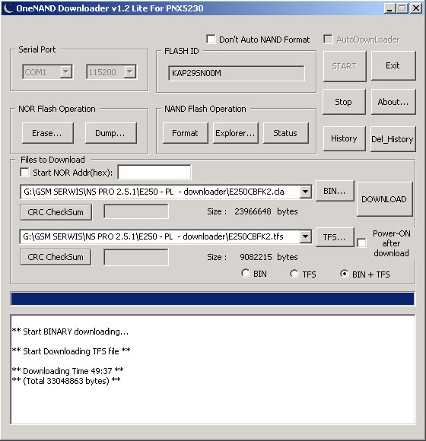Click the OneNAND moon icon in title bar
The width and height of the screenshot is (426, 441).
click(8, 8)
